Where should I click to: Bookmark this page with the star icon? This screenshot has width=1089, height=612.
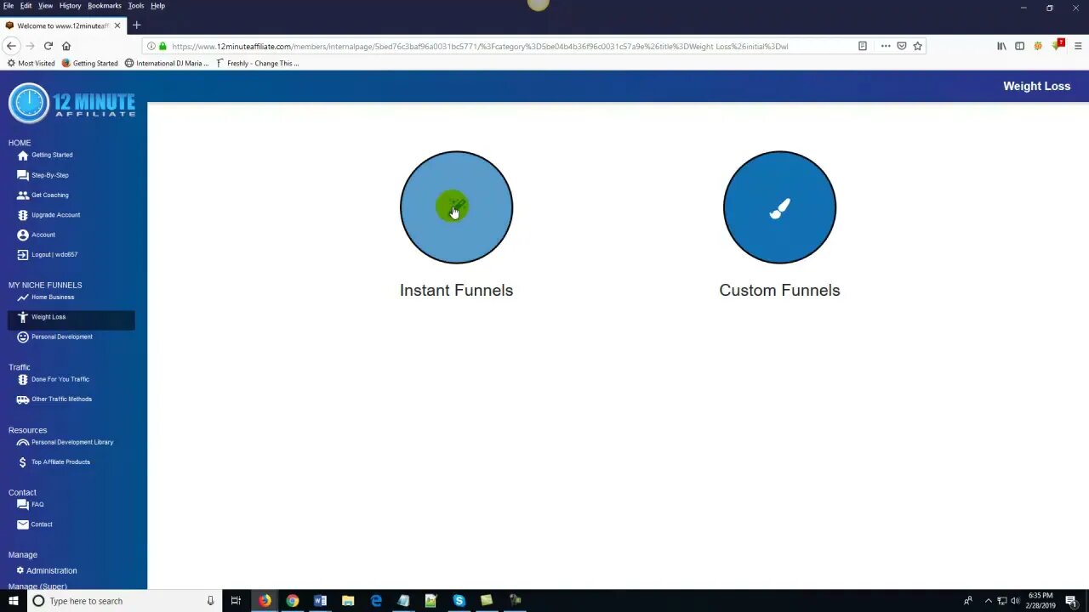(917, 46)
